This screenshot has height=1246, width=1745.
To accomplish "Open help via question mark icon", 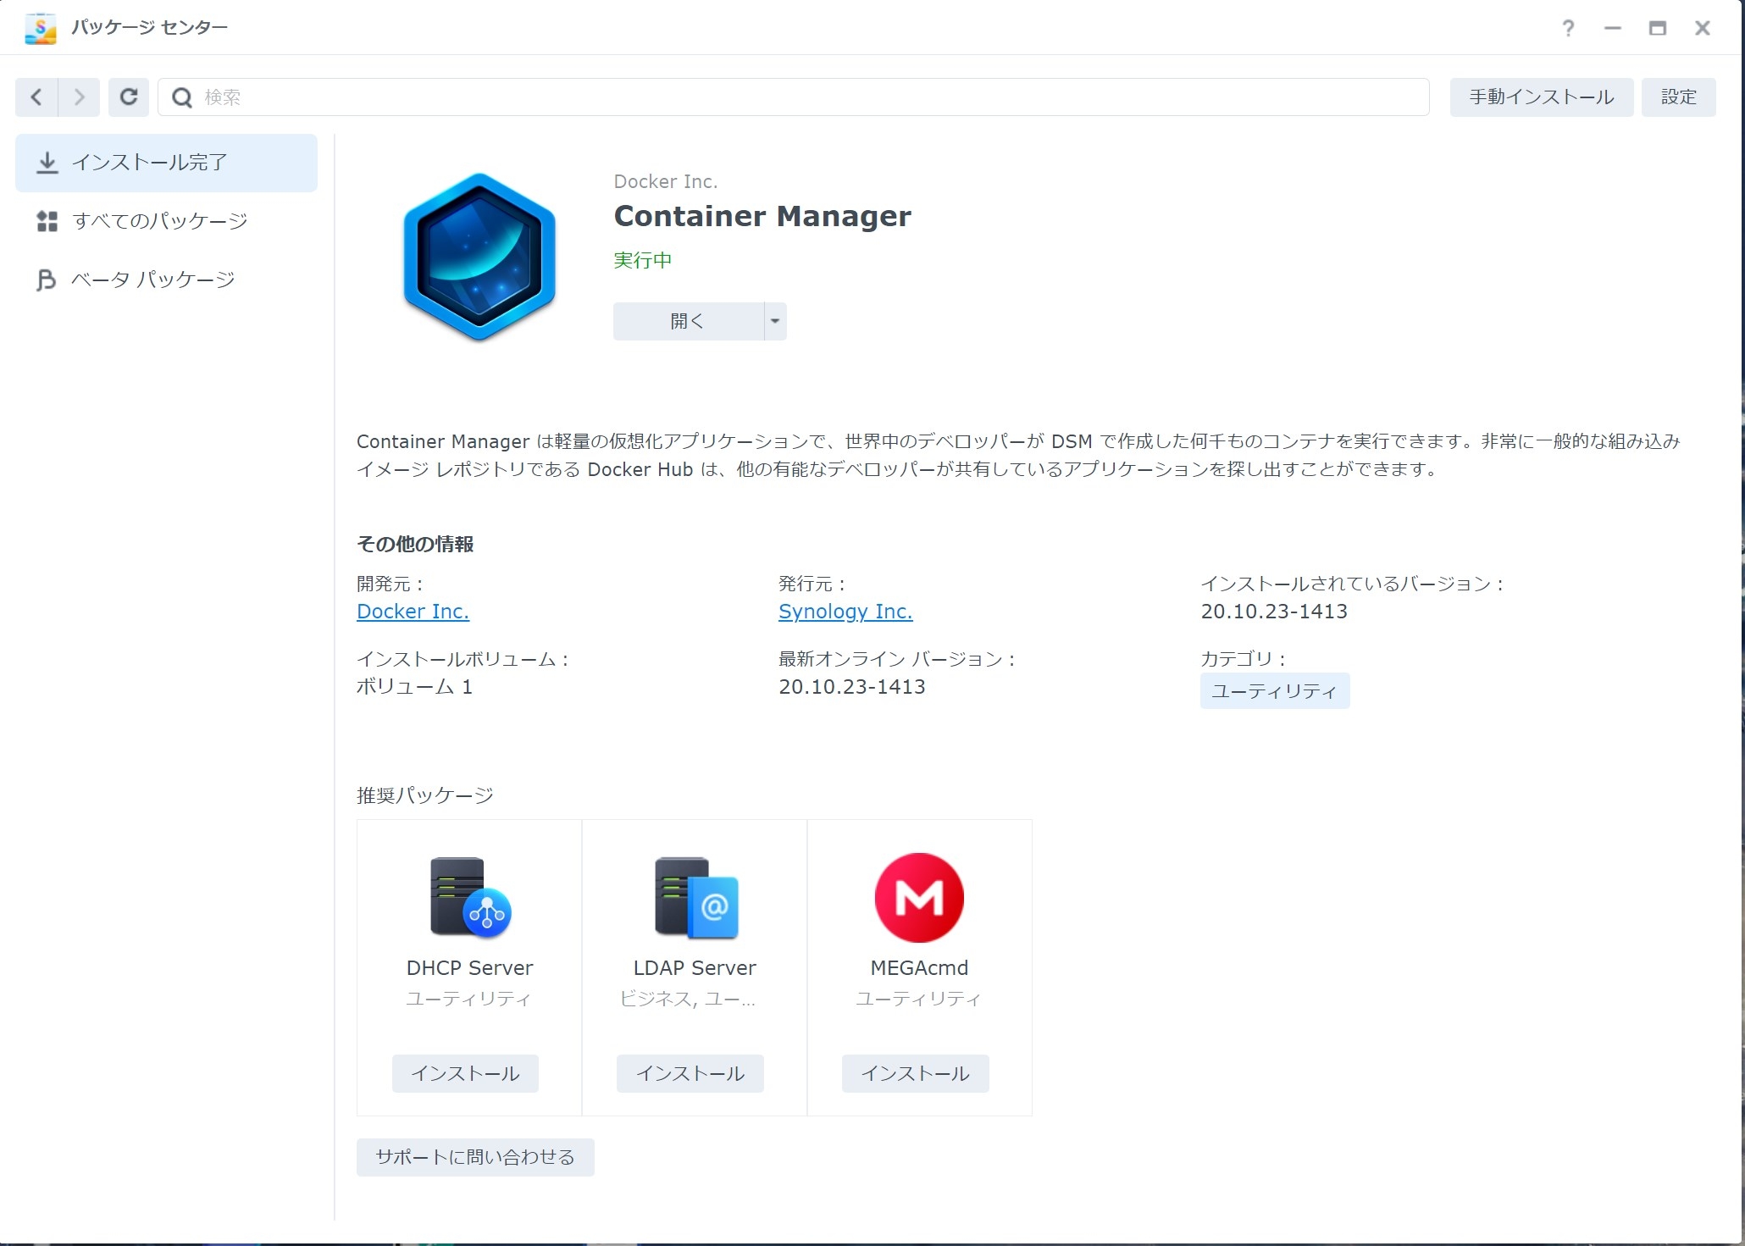I will pyautogui.click(x=1568, y=28).
